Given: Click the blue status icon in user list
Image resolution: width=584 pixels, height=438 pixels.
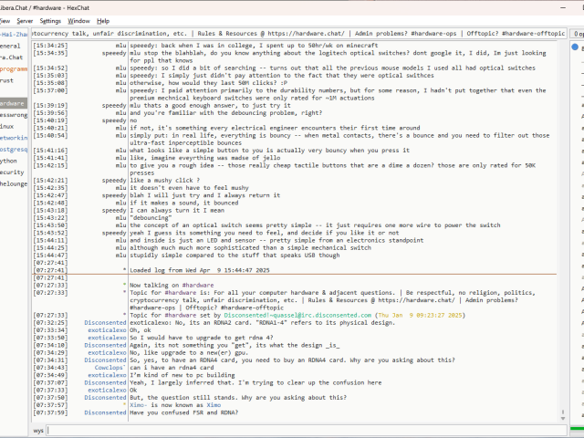Looking at the screenshot, I should pos(574,47).
